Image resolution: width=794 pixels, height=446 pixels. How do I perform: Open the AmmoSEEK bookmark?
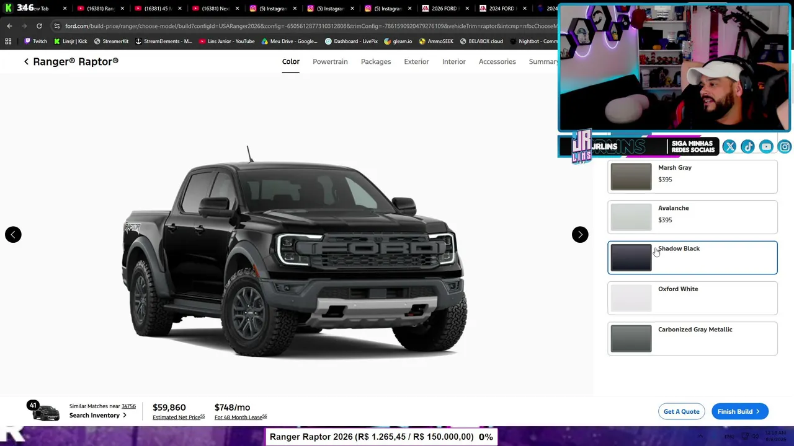[436, 42]
